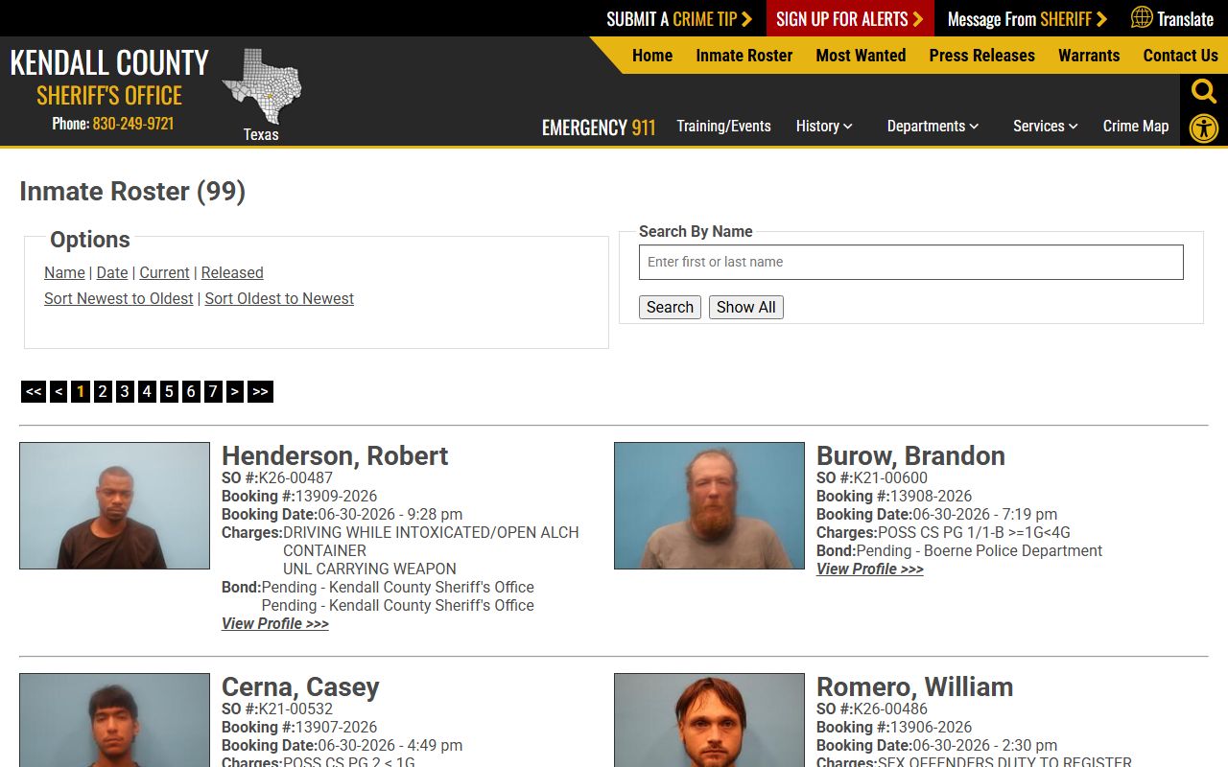Screen dimensions: 1228x767
Task: Open Message From Sheriff link
Action: click(x=1027, y=19)
